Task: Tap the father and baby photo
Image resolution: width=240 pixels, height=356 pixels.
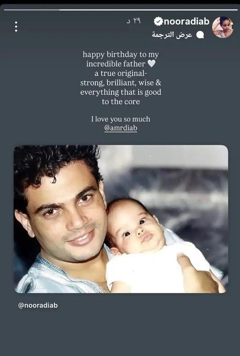Action: [x=121, y=219]
